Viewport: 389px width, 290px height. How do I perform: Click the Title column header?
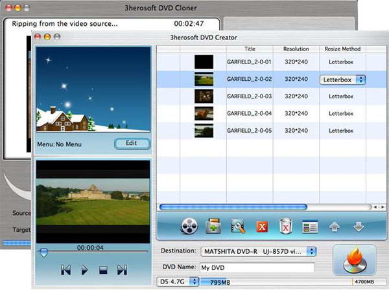[250, 49]
